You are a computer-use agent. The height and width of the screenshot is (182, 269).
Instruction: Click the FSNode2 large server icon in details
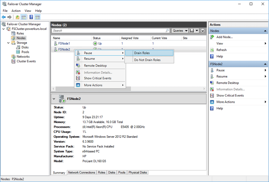pyautogui.click(x=62, y=99)
